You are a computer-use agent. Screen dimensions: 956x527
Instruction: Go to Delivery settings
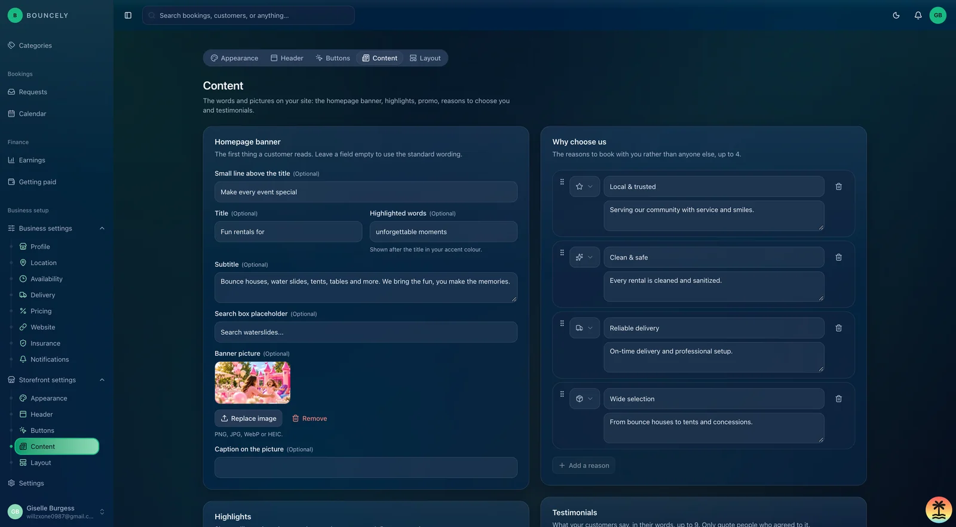[42, 295]
